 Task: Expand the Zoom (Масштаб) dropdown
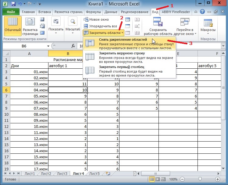tap(73, 26)
